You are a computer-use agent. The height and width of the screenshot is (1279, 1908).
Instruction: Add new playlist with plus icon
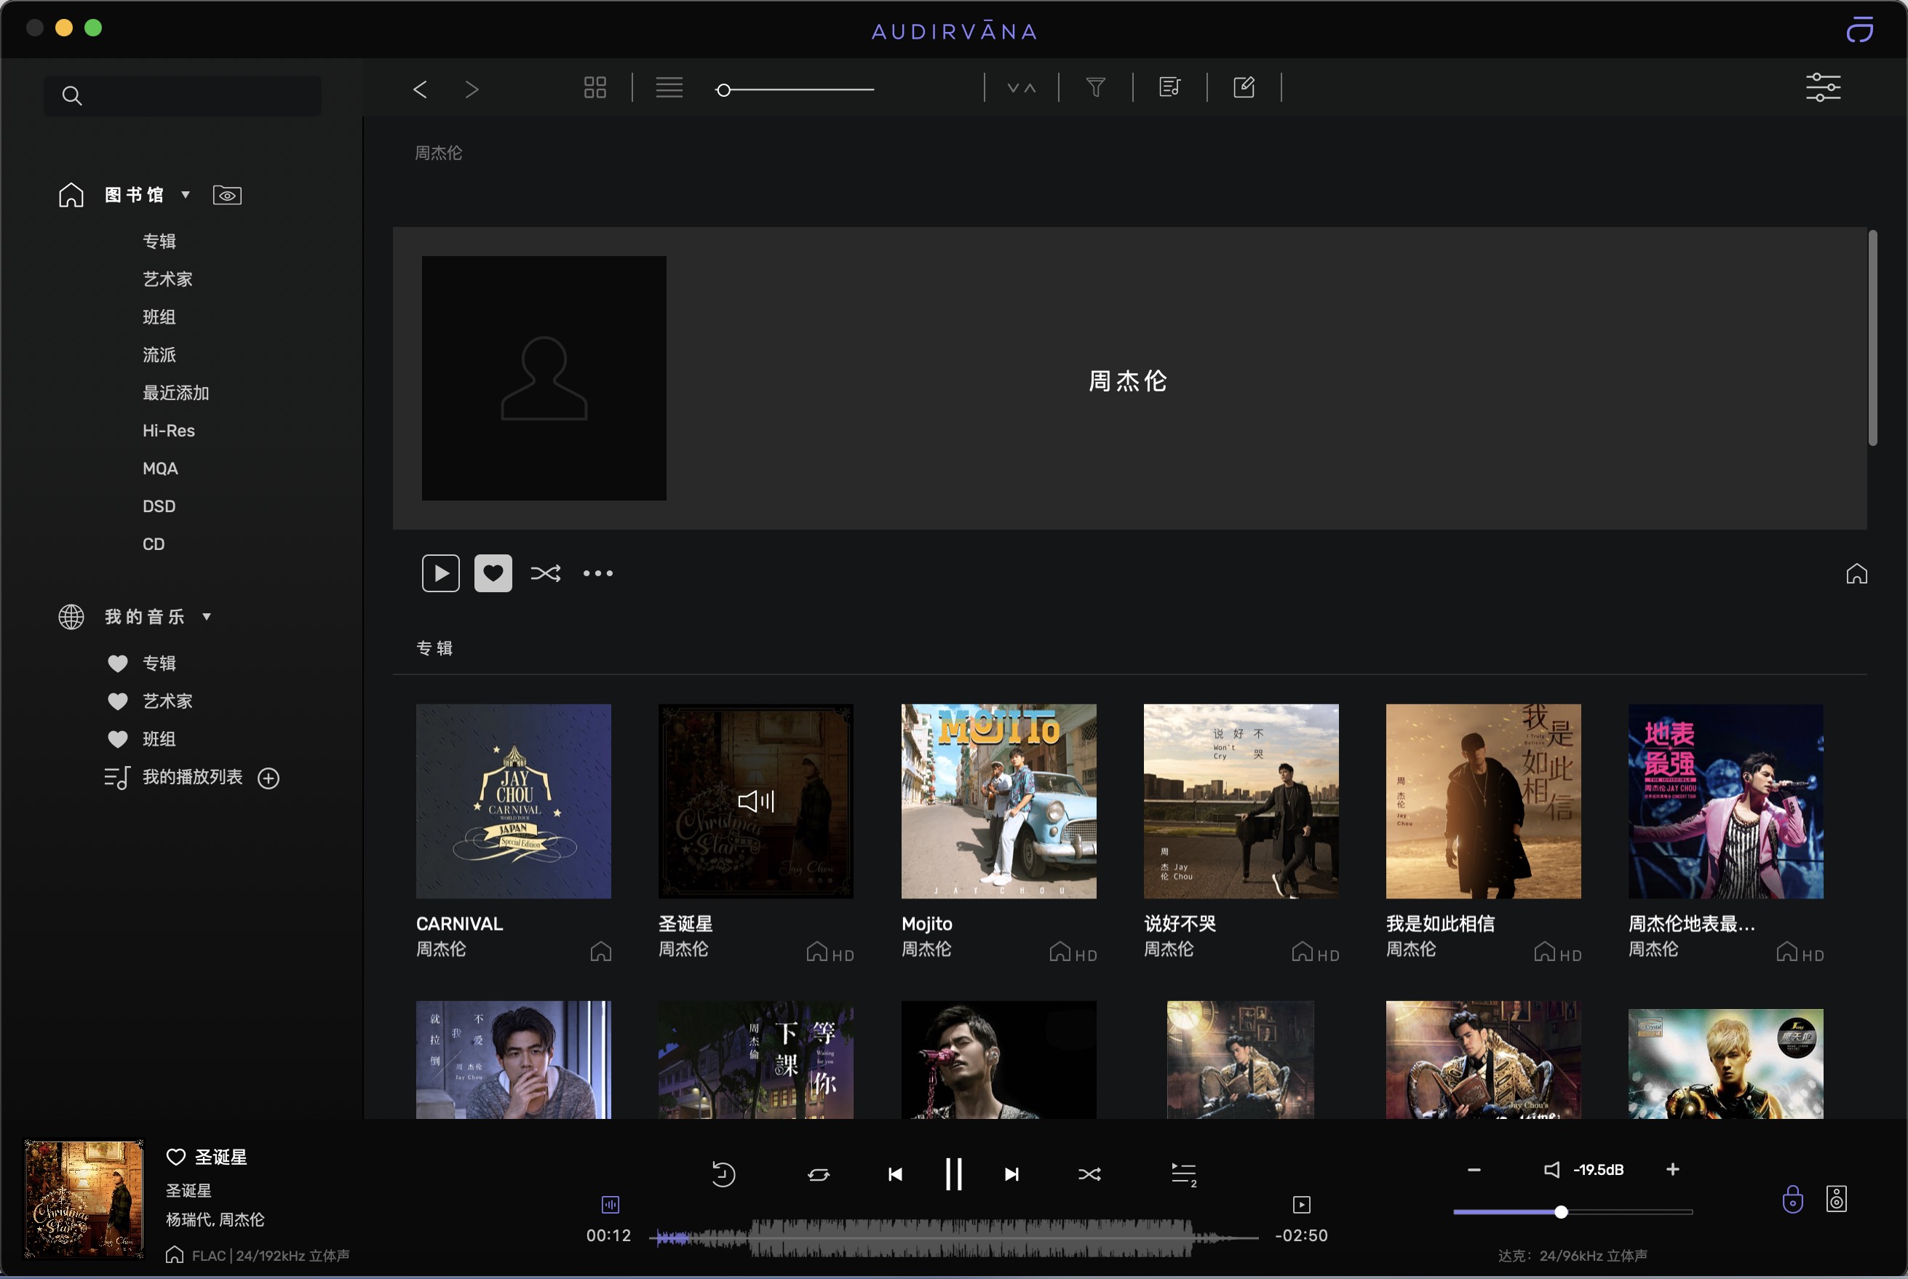tap(269, 778)
